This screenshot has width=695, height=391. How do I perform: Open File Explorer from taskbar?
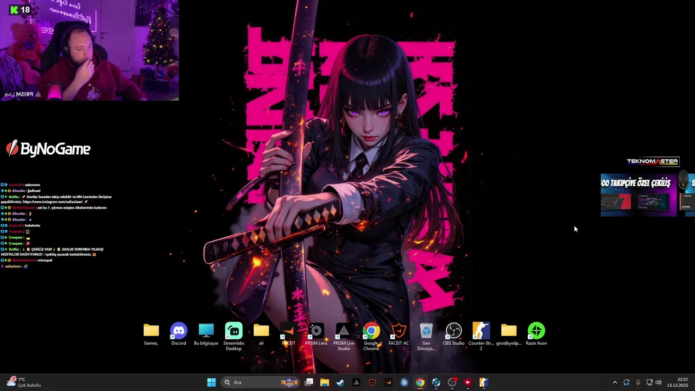click(x=324, y=382)
